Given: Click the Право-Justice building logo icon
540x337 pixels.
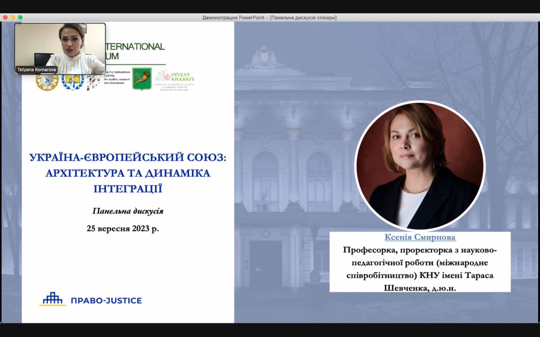Looking at the screenshot, I should (x=53, y=299).
